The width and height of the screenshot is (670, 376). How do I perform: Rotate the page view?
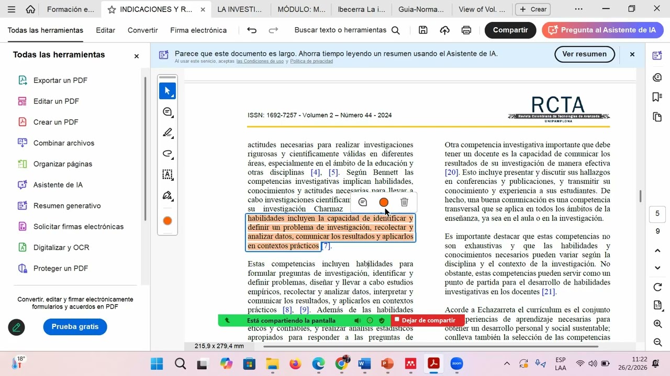(658, 287)
